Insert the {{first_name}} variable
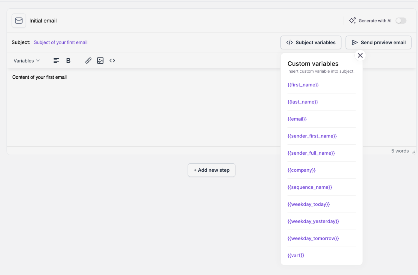The height and width of the screenshot is (275, 418). pyautogui.click(x=303, y=85)
